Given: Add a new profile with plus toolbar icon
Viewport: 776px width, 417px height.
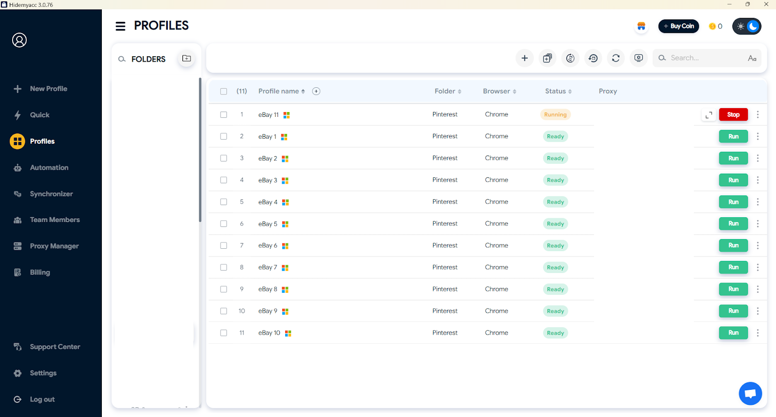Looking at the screenshot, I should 524,58.
